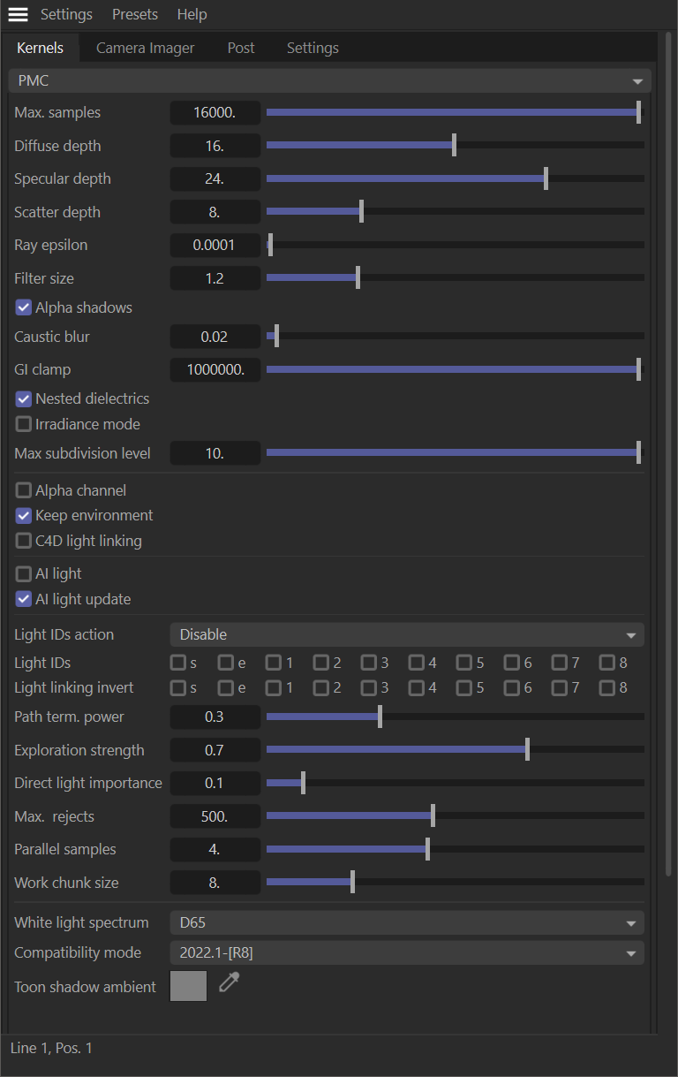Image resolution: width=678 pixels, height=1077 pixels.
Task: Open the Help menu
Action: pyautogui.click(x=192, y=14)
